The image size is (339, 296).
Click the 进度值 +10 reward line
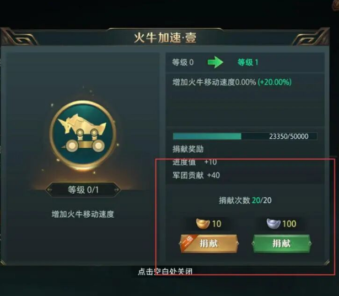[195, 162]
